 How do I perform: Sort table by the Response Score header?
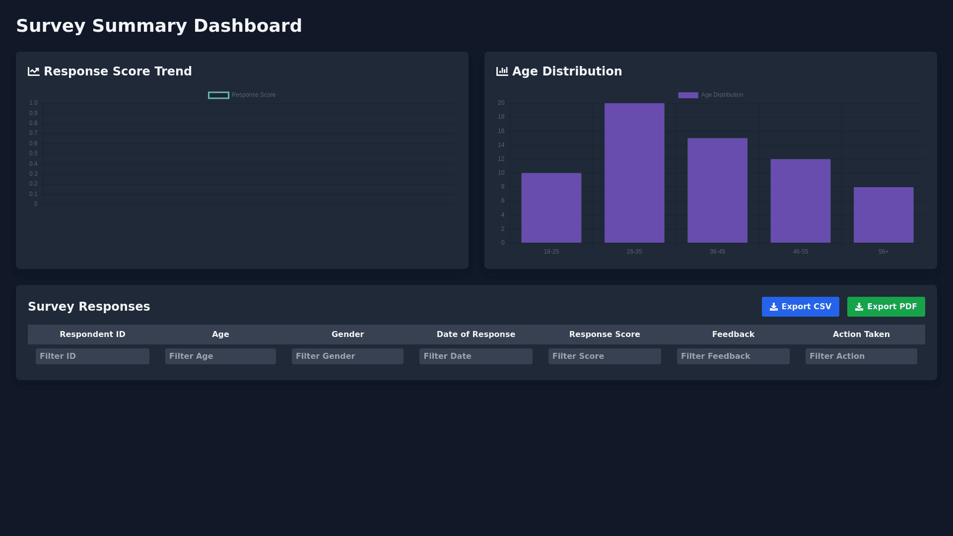(x=604, y=334)
